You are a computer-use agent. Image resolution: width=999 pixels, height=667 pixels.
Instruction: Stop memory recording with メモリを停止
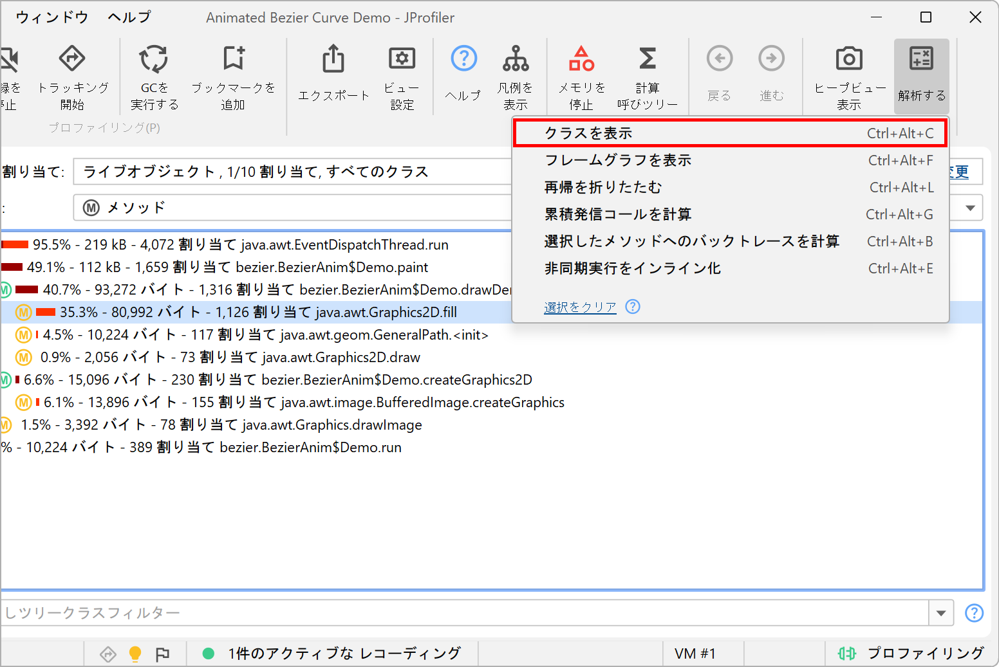581,59
